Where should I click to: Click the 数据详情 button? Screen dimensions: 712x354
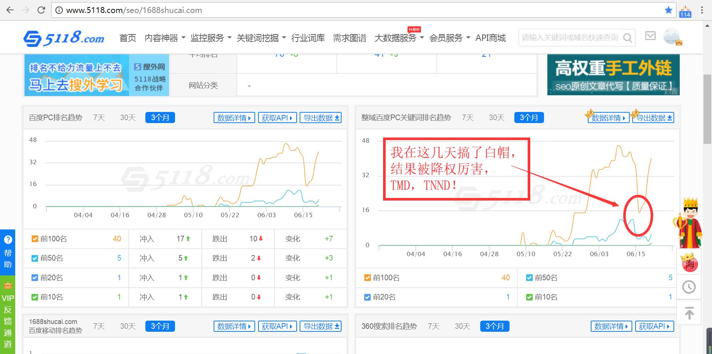pos(234,118)
